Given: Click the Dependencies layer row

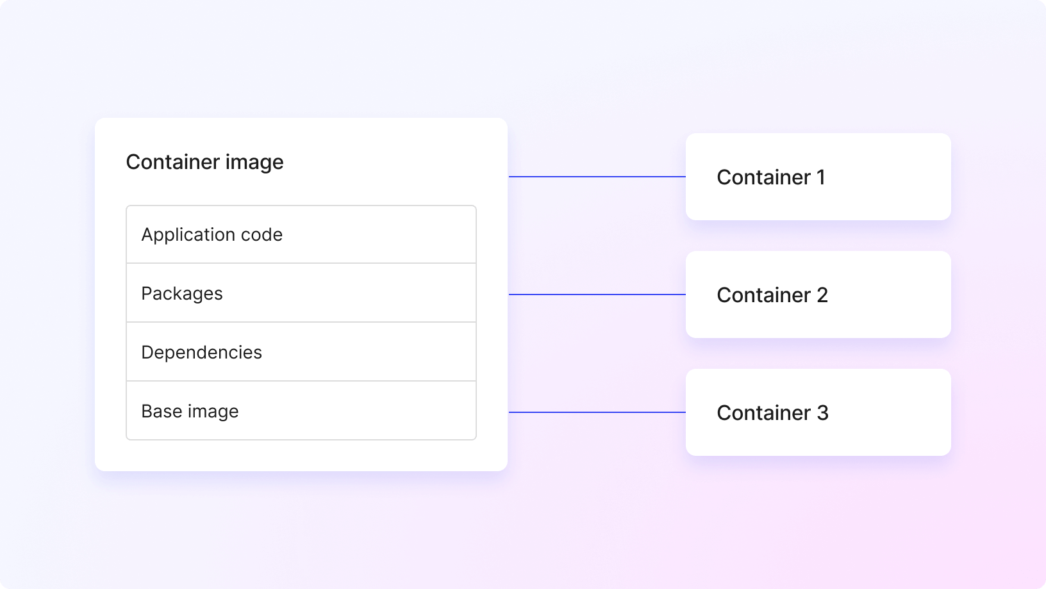Looking at the screenshot, I should point(301,352).
